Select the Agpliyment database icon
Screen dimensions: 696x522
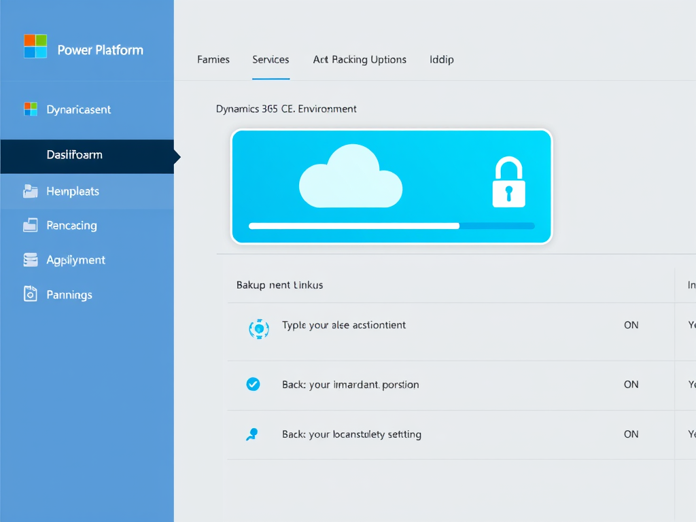pyautogui.click(x=31, y=260)
